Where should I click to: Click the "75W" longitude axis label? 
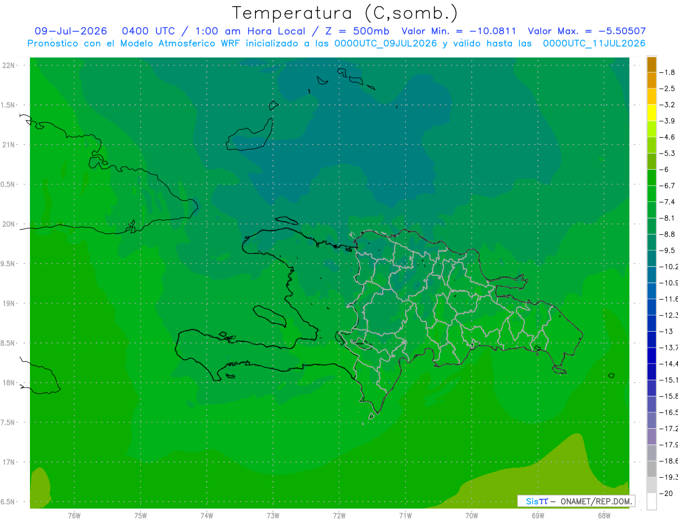tap(141, 516)
